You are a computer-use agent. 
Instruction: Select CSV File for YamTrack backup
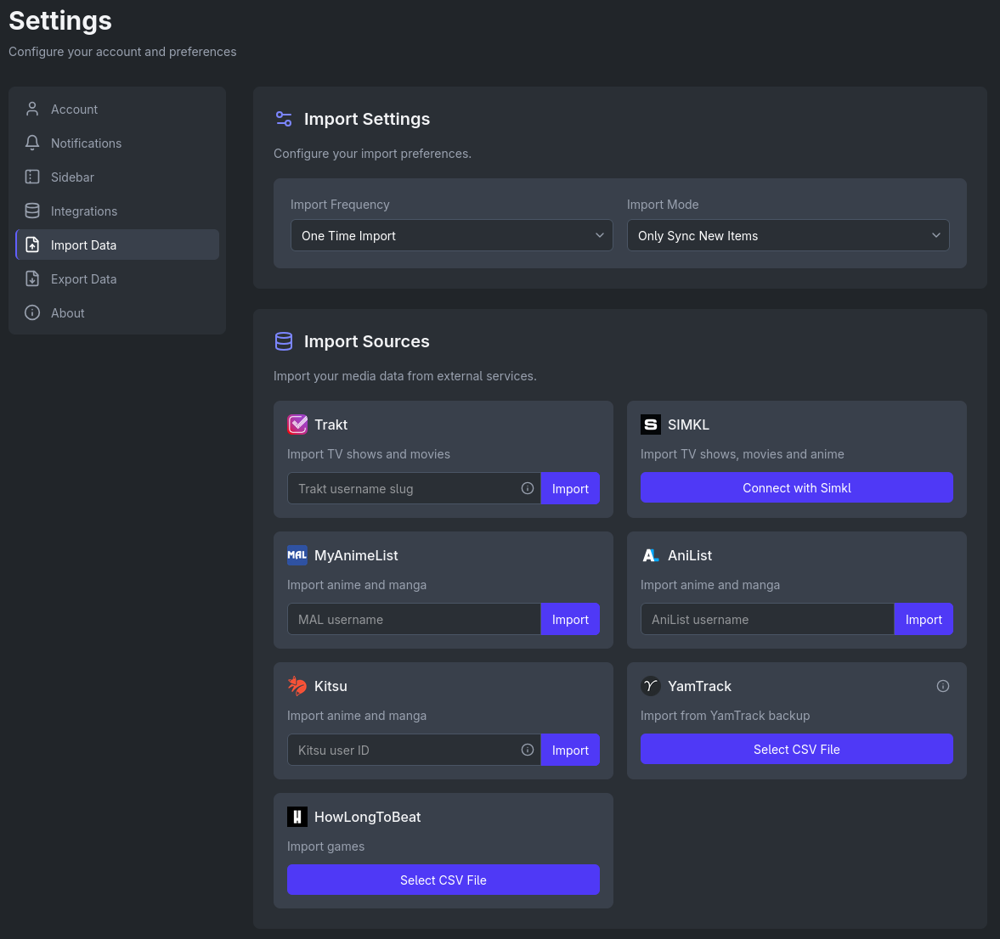(x=796, y=750)
